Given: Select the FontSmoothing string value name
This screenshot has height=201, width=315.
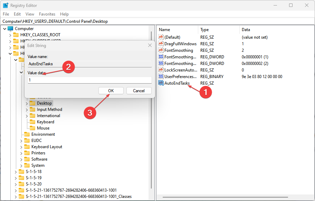Looking at the screenshot, I should click(x=179, y=50).
